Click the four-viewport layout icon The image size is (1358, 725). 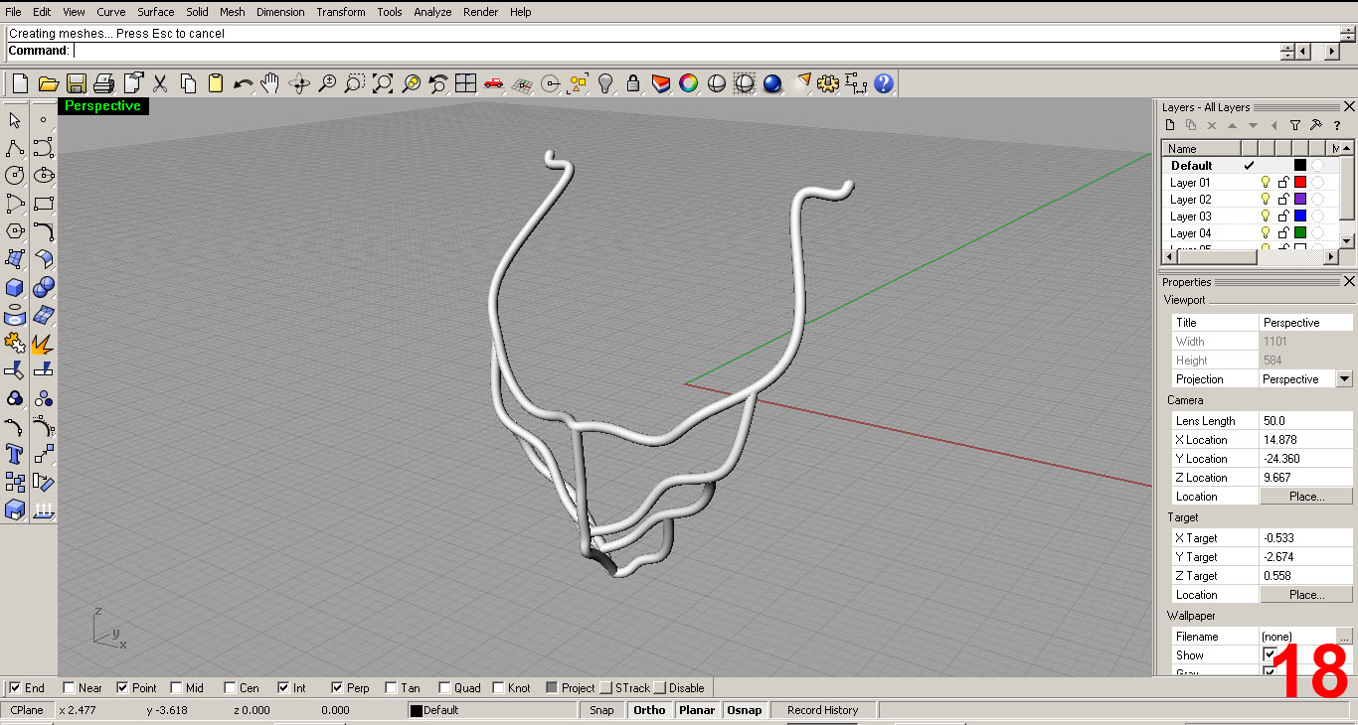click(465, 83)
